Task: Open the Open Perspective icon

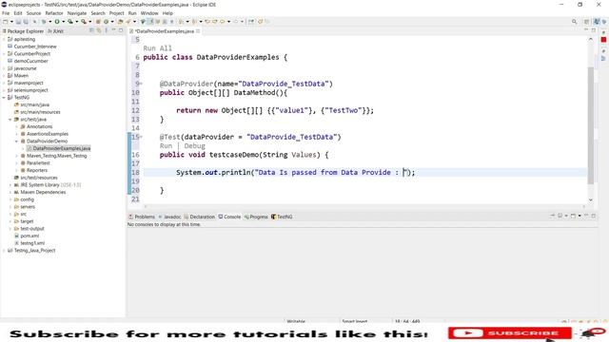Action: tap(586, 22)
